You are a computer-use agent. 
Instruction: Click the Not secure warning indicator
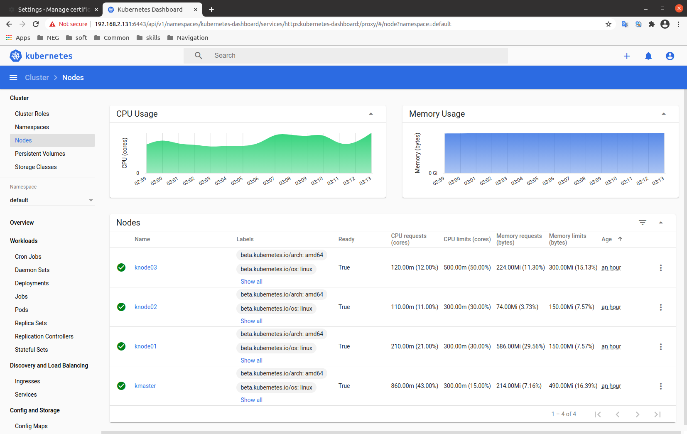(69, 24)
